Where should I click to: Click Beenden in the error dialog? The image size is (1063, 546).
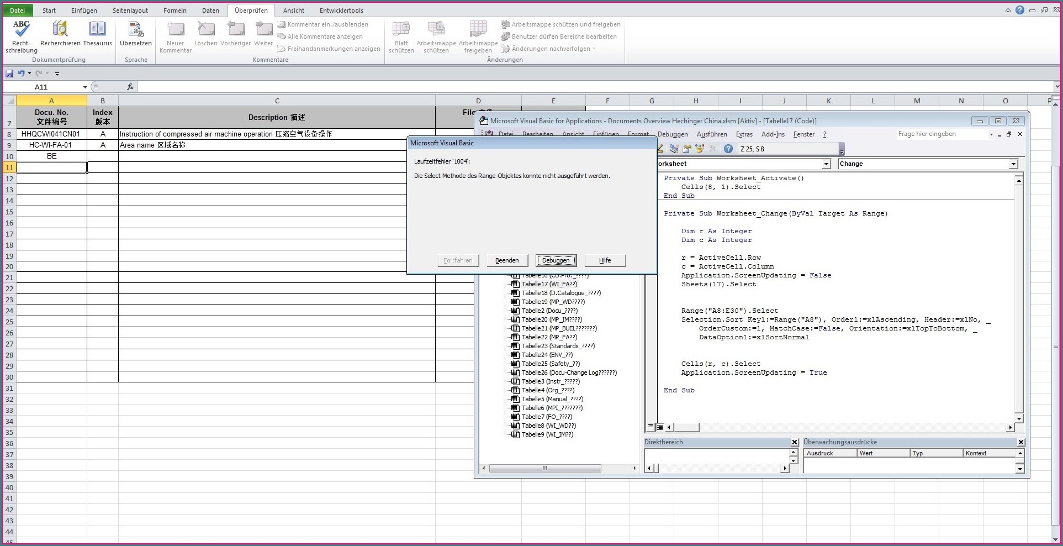coord(507,260)
